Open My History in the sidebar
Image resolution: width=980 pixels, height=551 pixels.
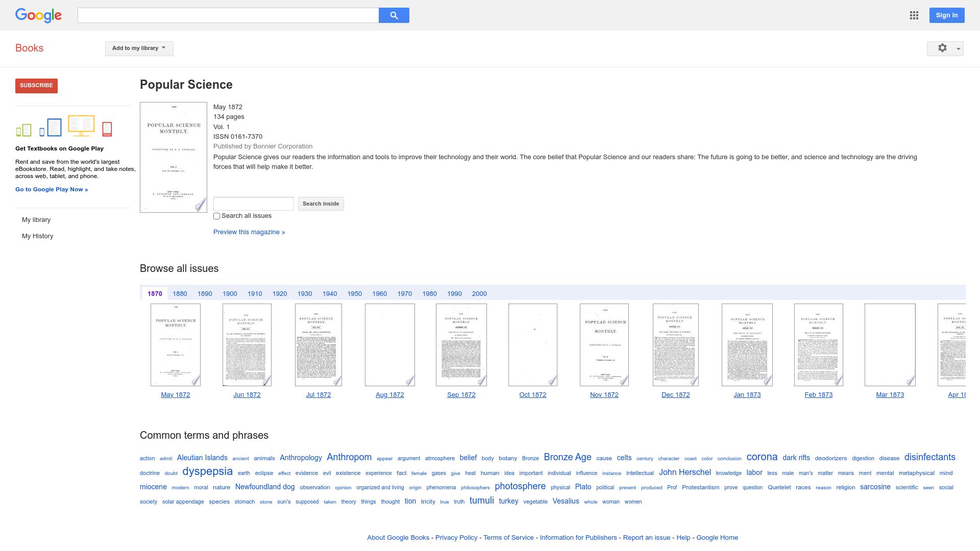pos(38,236)
